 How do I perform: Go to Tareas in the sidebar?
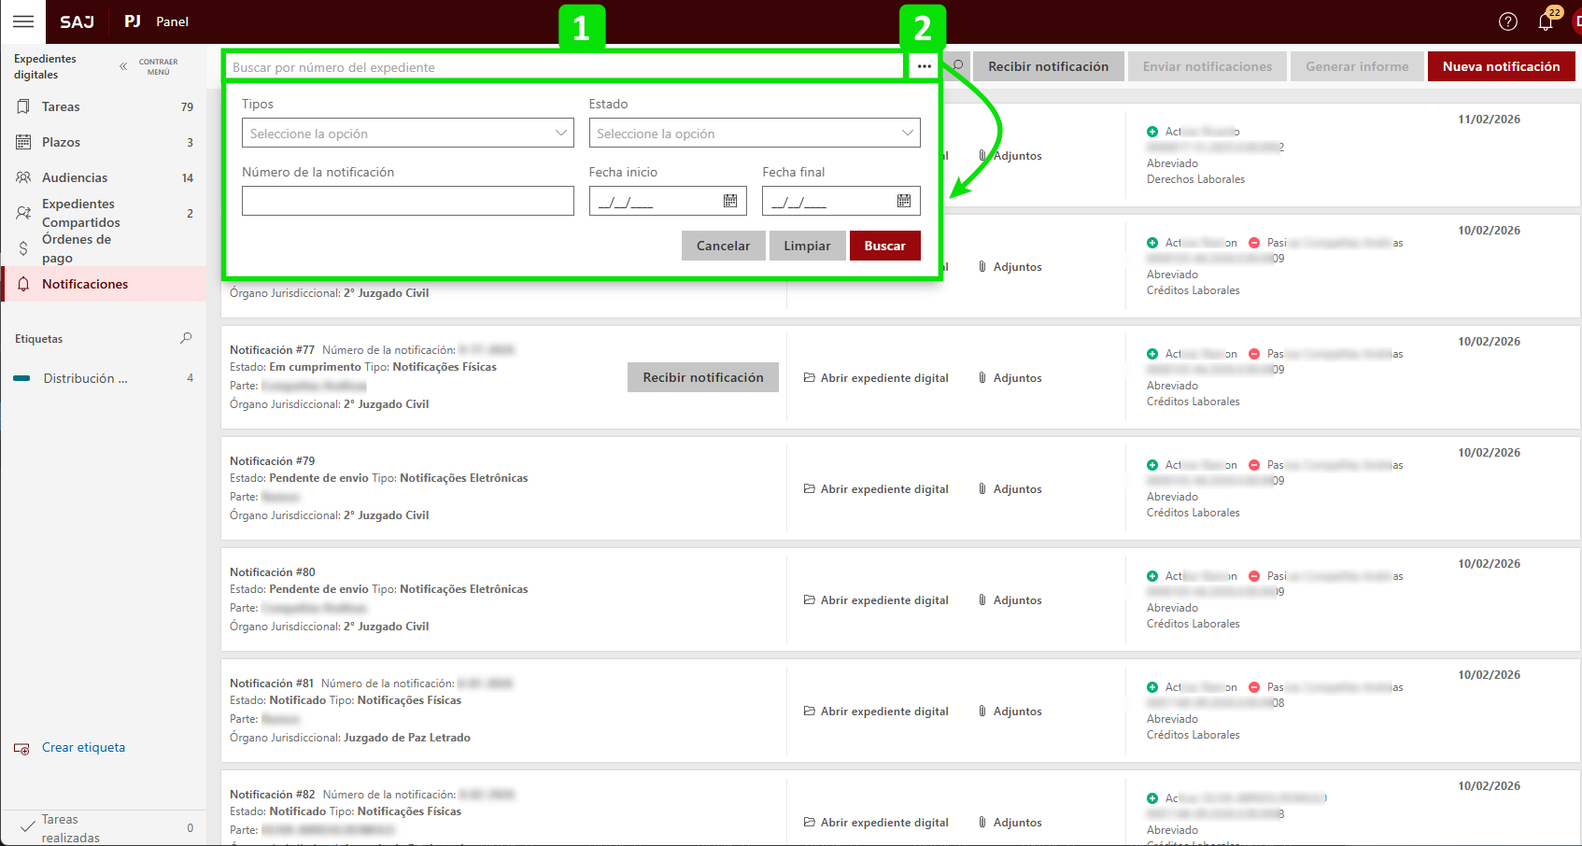tap(61, 106)
